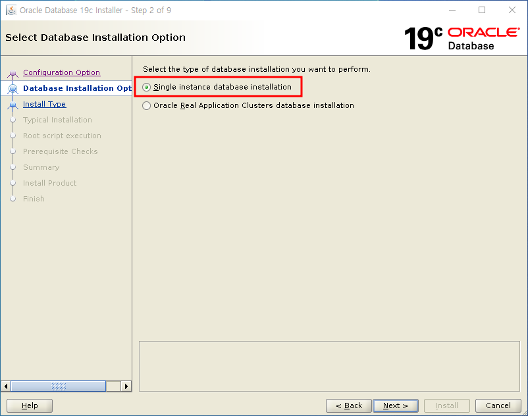Minimize the installer window
Viewport: 528px width, 416px height.
click(x=452, y=10)
